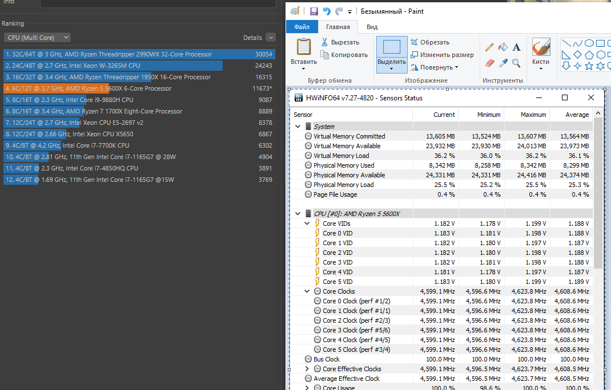Select the Intel Core i9-9880H ranking row
The height and width of the screenshot is (390, 611).
pyautogui.click(x=139, y=100)
